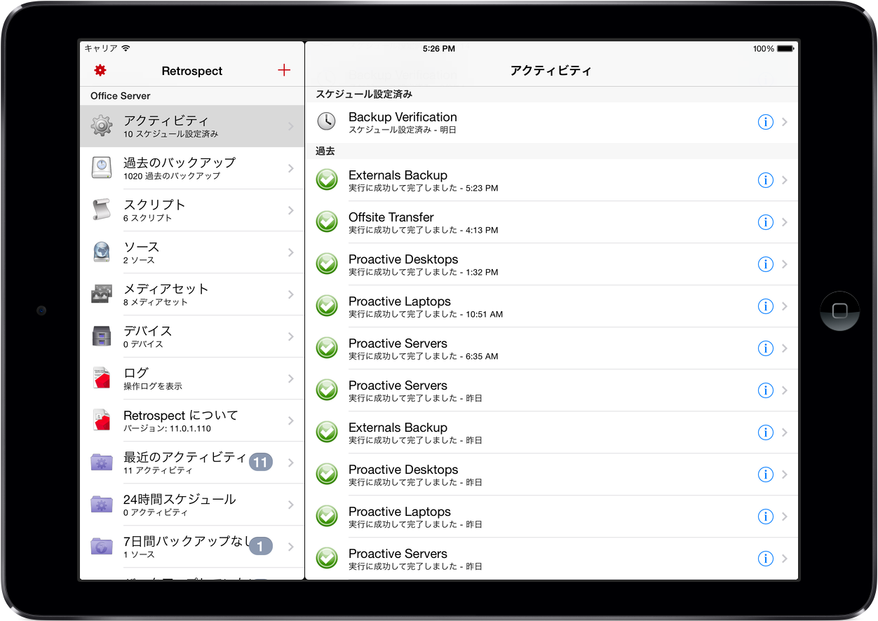Viewport: 878px width, 621px height.
Task: Open 24時間スケジュール list
Action: [x=192, y=505]
